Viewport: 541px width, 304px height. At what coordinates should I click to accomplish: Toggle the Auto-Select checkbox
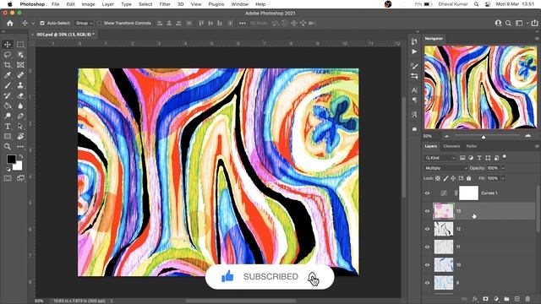tap(42, 23)
